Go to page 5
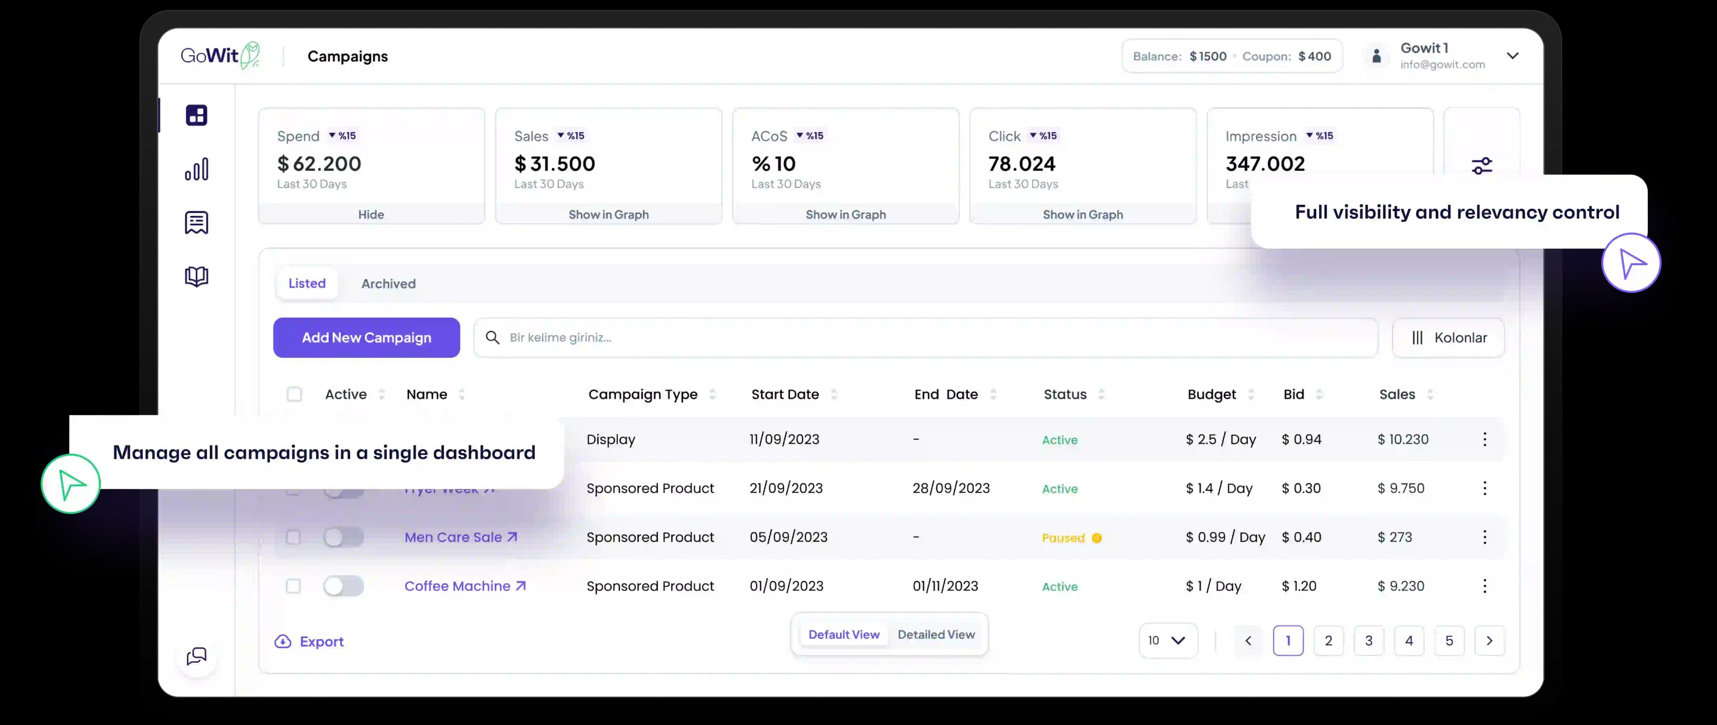 click(x=1449, y=640)
